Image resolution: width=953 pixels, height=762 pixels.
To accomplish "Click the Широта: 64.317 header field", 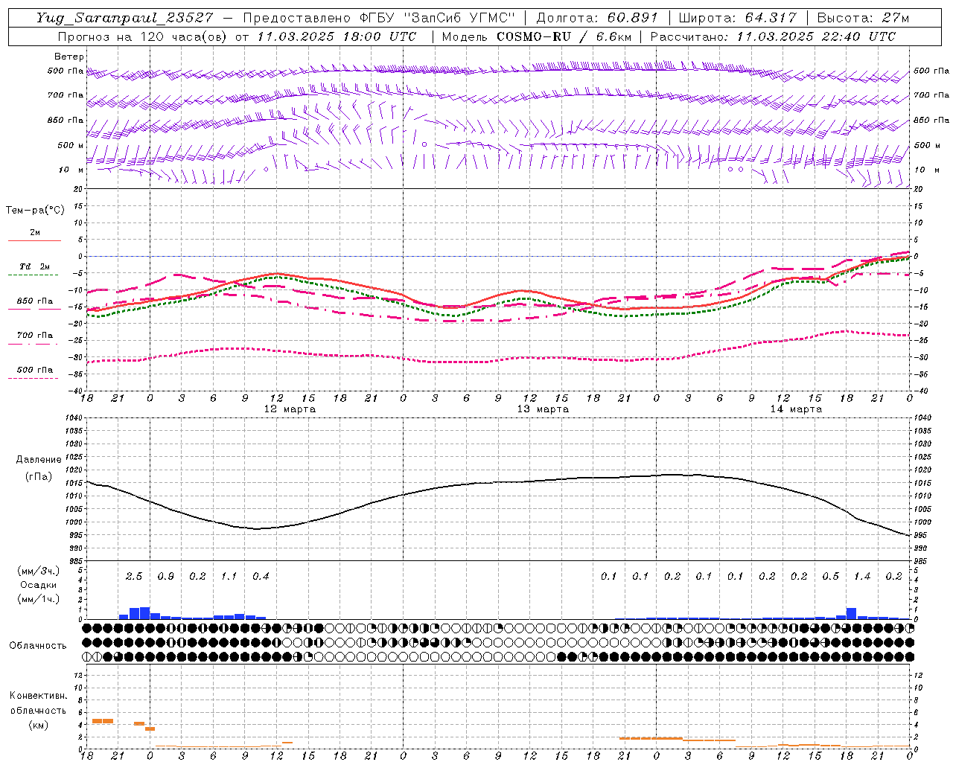I will [738, 18].
